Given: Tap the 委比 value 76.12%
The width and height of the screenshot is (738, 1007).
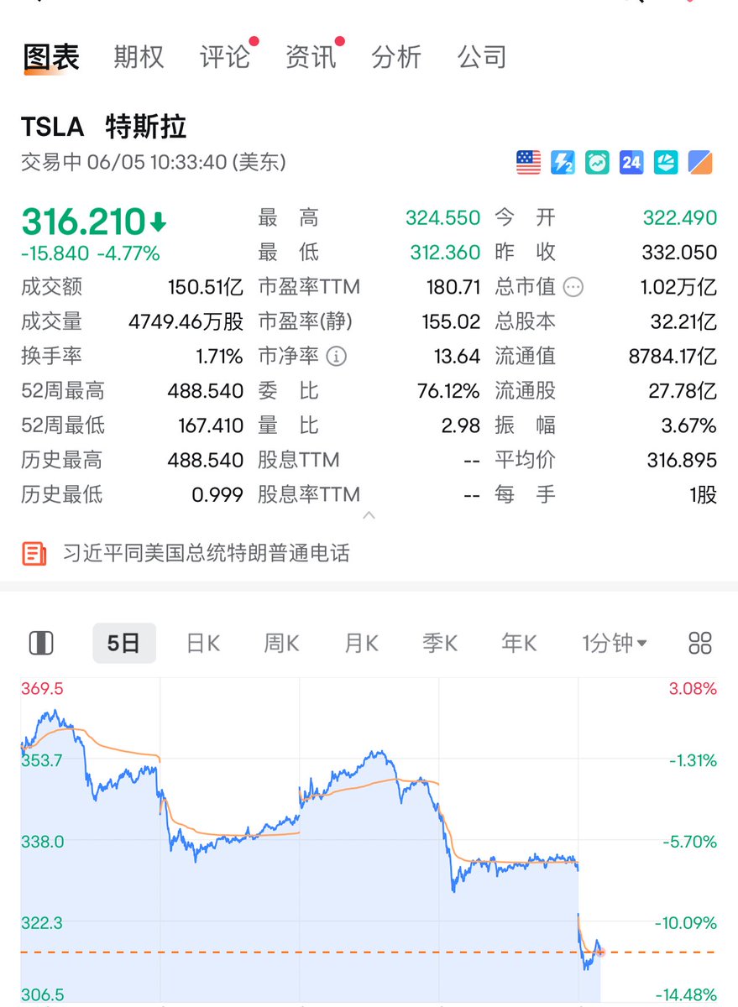Looking at the screenshot, I should coord(449,391).
